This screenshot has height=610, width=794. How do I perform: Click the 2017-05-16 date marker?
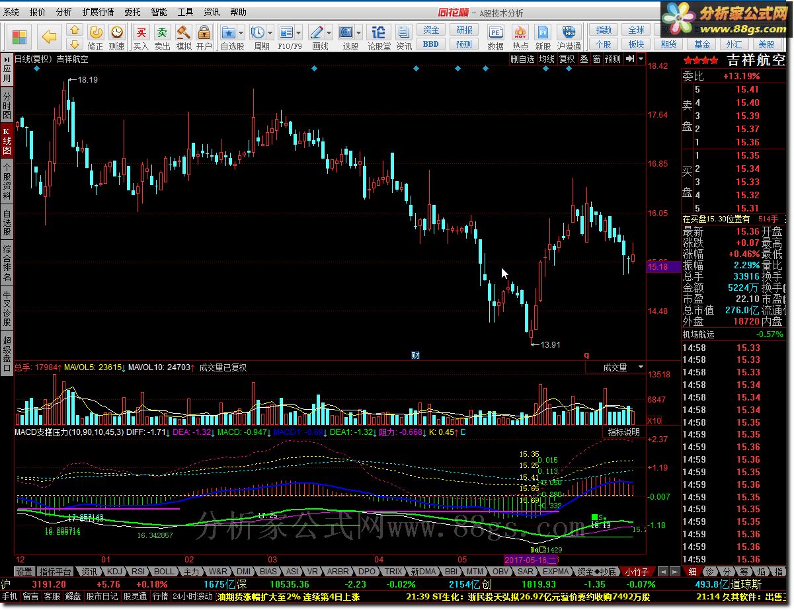(x=531, y=559)
